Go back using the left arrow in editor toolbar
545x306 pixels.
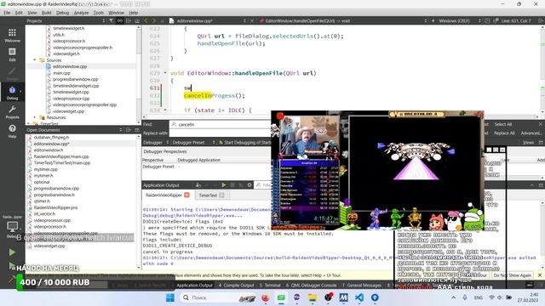tap(146, 20)
